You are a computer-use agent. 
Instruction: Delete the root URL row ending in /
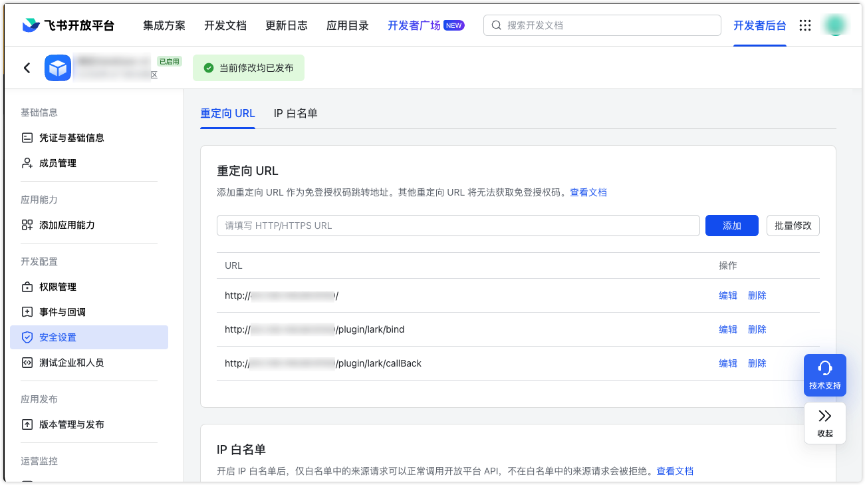(x=757, y=295)
